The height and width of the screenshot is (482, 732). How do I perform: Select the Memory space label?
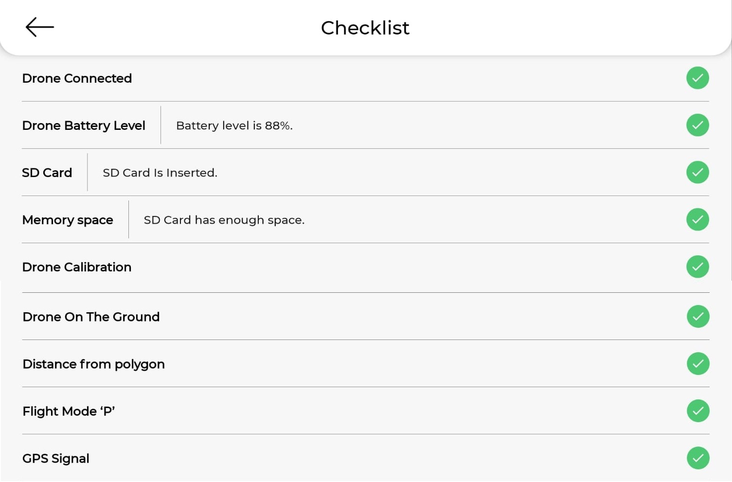[x=68, y=220]
